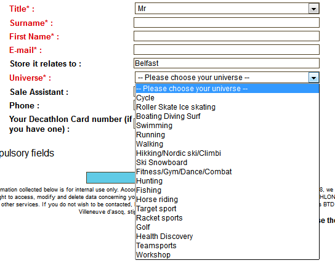Choose Health Discovery option

click(227, 237)
